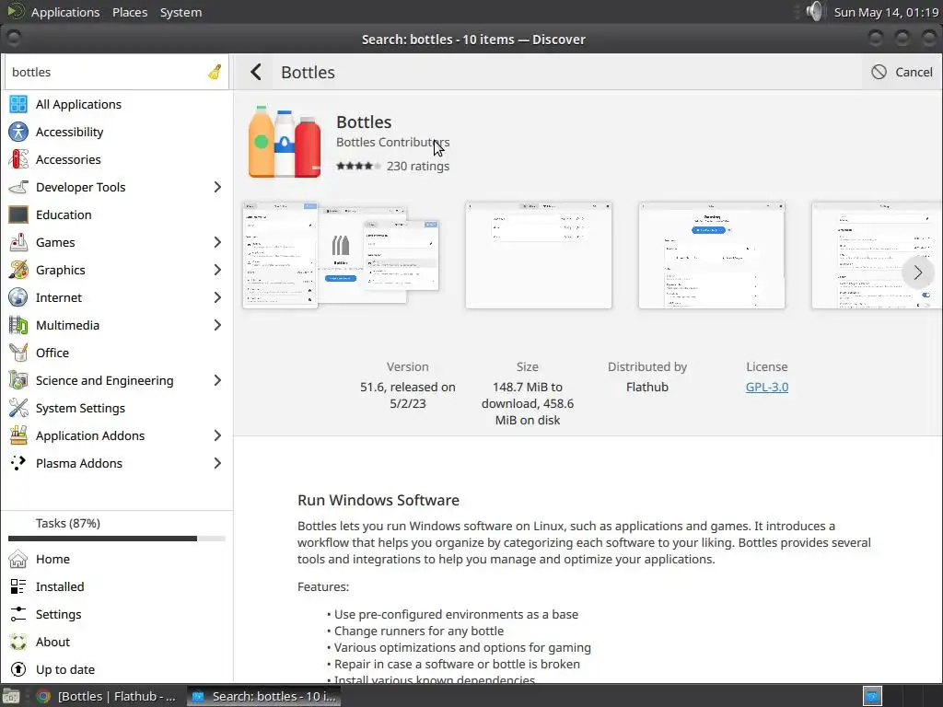The image size is (943, 707).
Task: Select Installed in the sidebar
Action: [117, 586]
